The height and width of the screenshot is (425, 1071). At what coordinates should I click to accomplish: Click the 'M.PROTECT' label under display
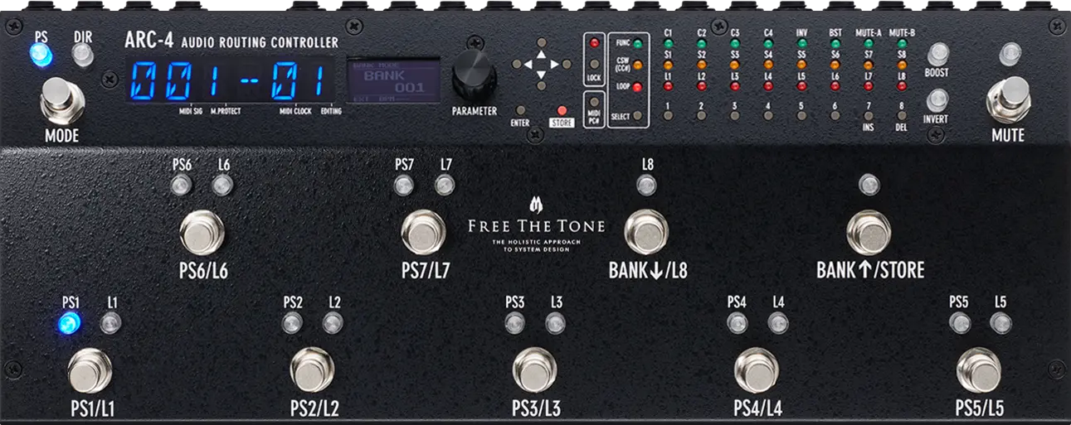(x=226, y=110)
